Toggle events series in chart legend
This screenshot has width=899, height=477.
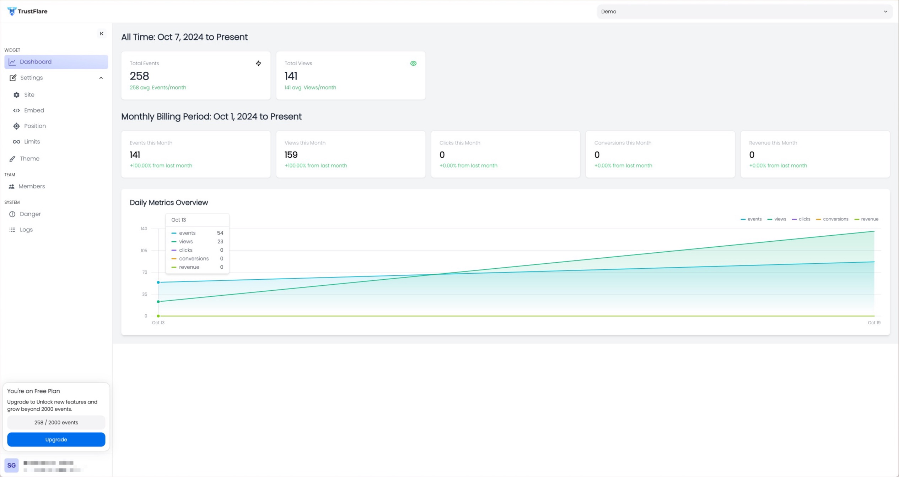pyautogui.click(x=751, y=219)
